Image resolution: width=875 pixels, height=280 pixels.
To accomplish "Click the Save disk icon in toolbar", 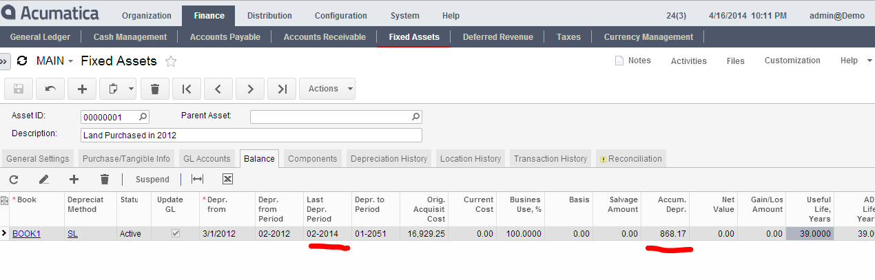I will (19, 89).
